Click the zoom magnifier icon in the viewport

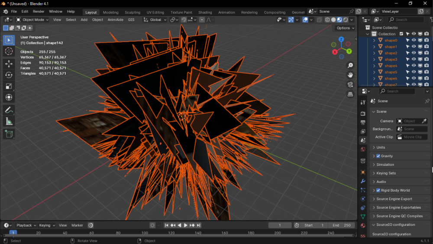click(350, 65)
